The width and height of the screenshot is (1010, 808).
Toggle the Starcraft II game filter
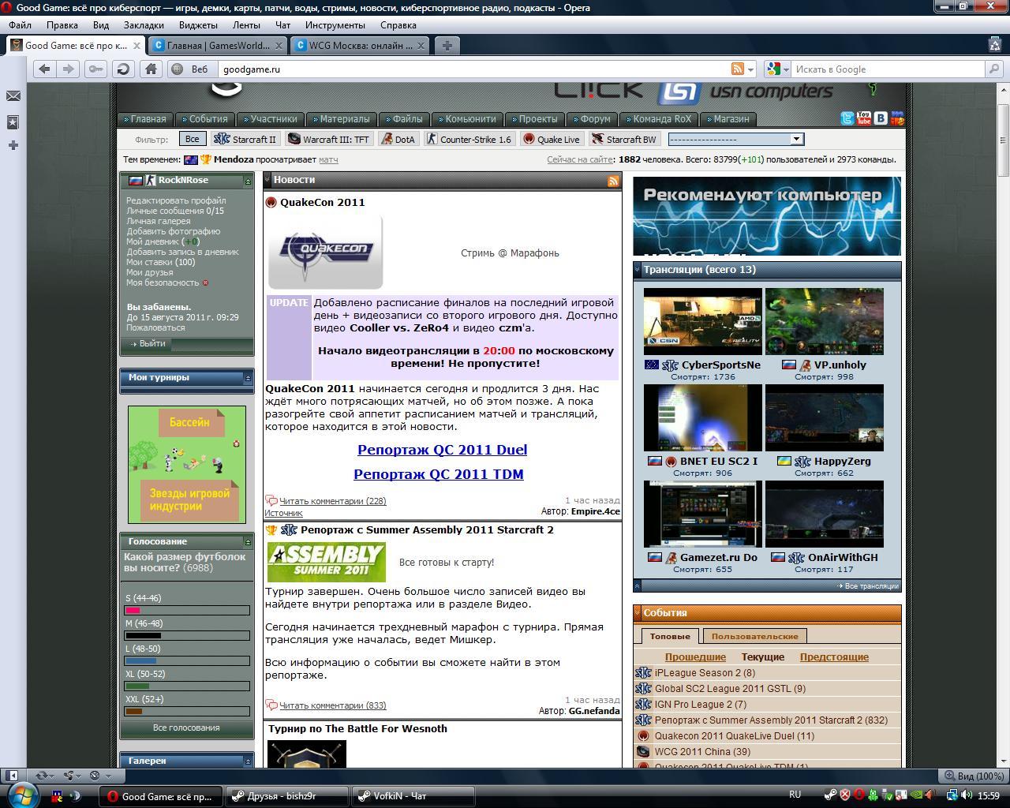245,140
